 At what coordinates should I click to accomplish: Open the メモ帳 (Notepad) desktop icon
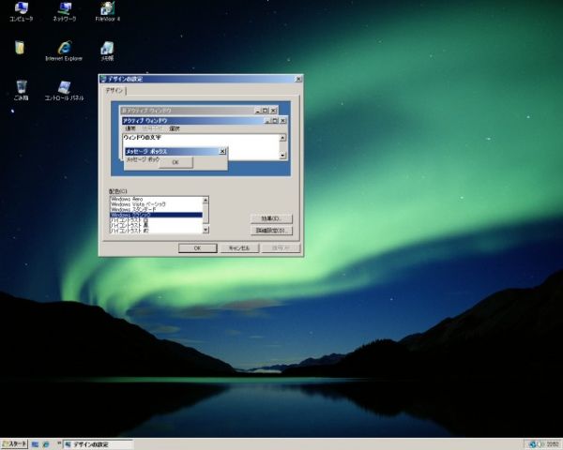108,48
